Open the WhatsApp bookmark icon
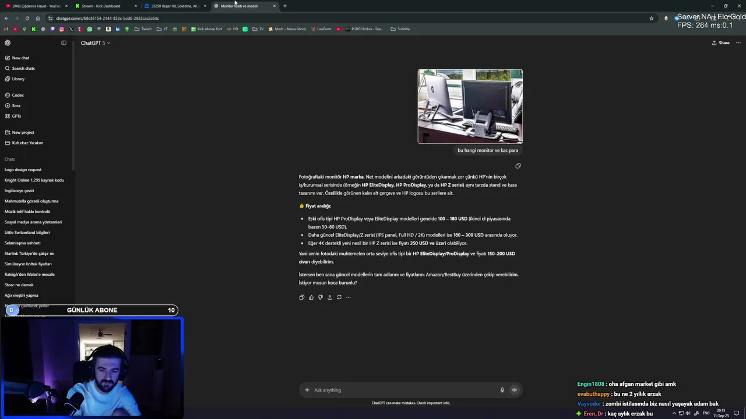Screen dimensions: 746x419 [90, 29]
